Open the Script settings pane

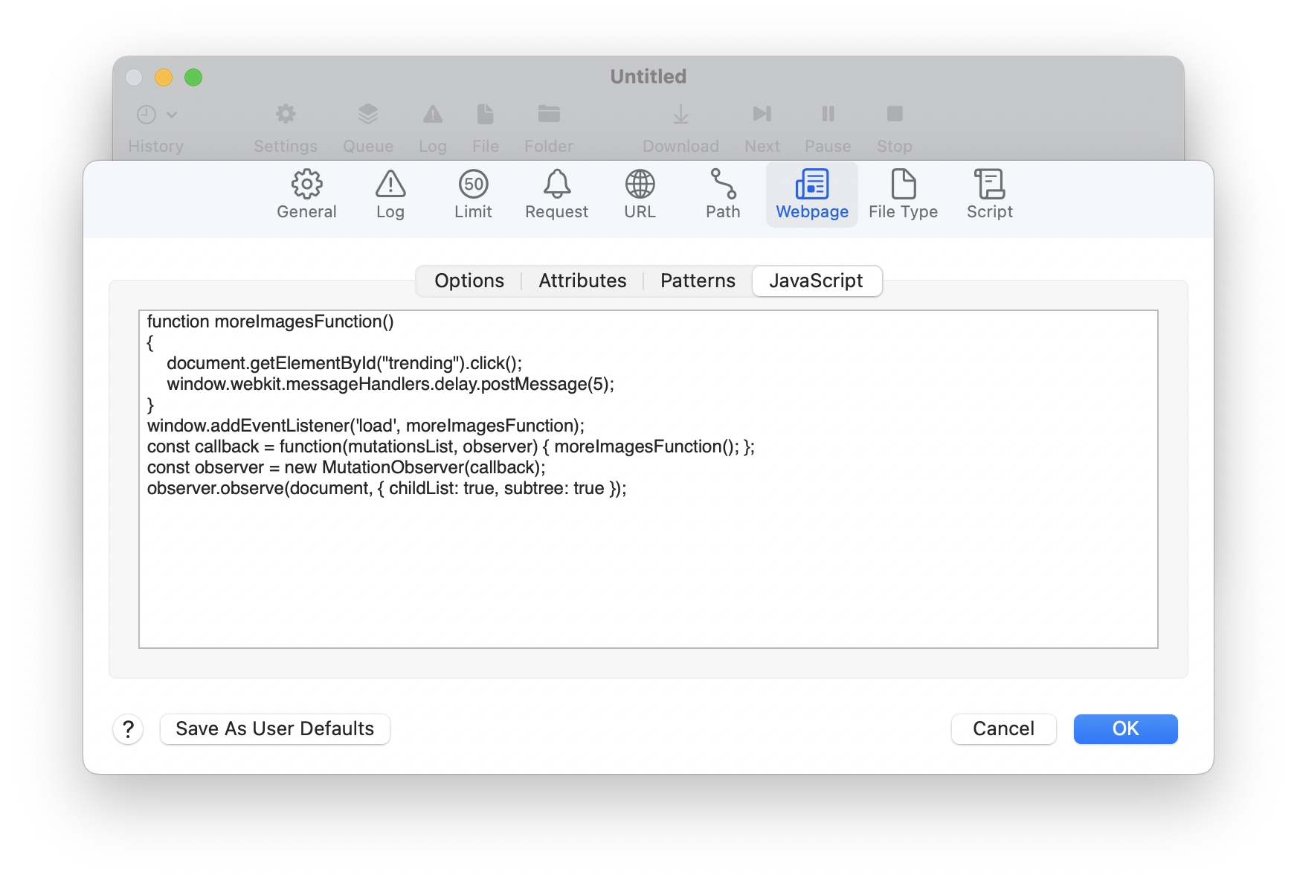tap(989, 194)
